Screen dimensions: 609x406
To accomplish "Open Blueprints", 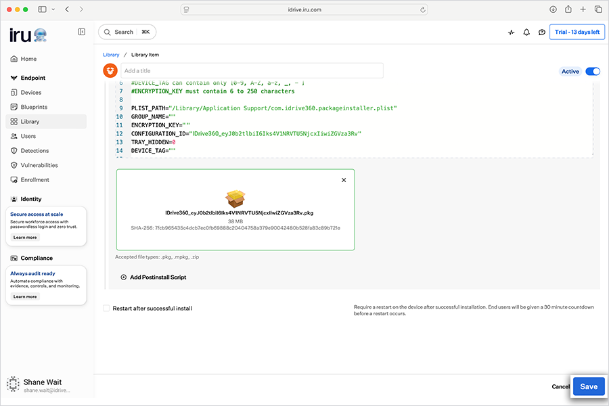I will (x=34, y=107).
